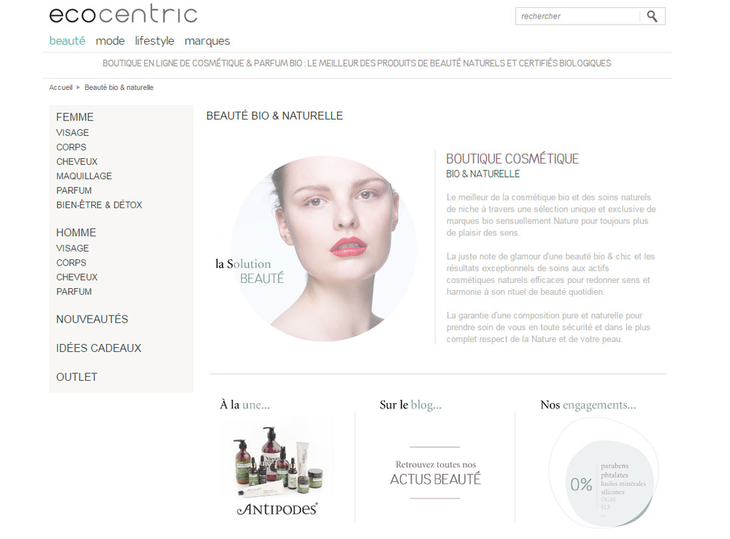Screen dimensions: 730x539
Task: Follow the Accueil breadcrumb link
Action: (x=61, y=88)
